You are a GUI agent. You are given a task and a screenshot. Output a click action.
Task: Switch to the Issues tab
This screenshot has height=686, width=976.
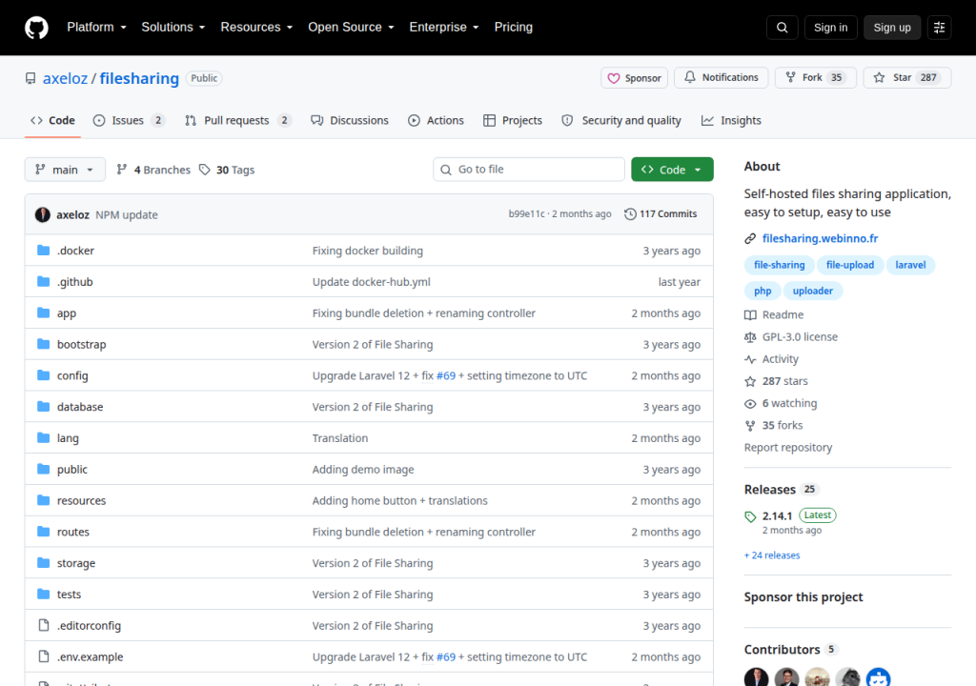click(x=129, y=120)
